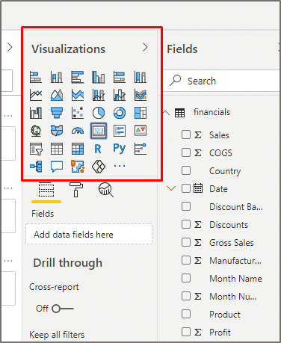Open the more visuals ellipsis in the Visualizations grid

pyautogui.click(x=120, y=166)
